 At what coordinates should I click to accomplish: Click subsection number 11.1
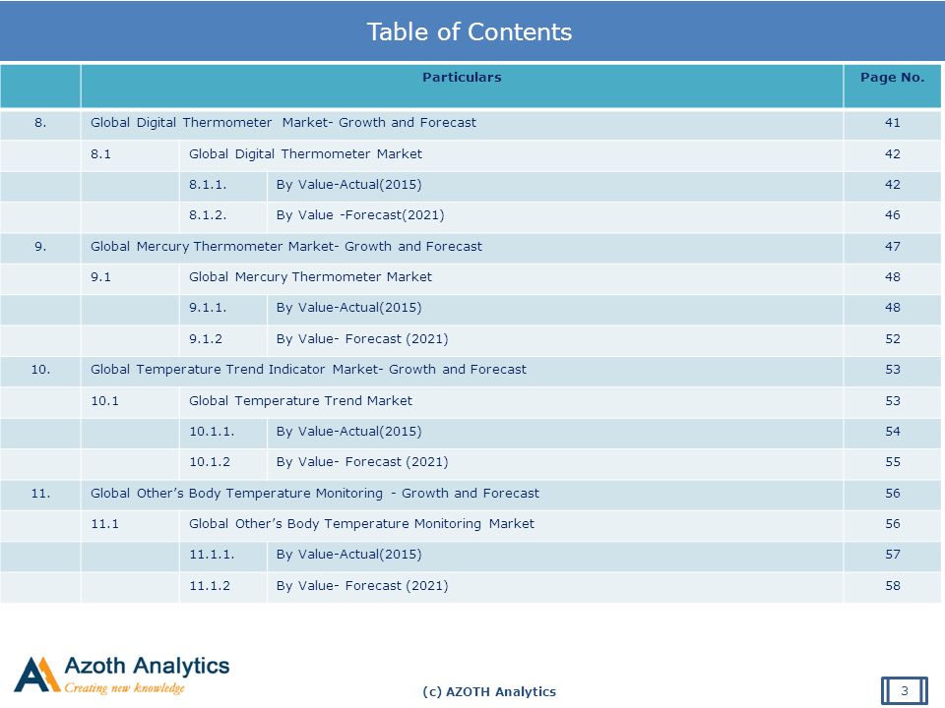point(105,524)
